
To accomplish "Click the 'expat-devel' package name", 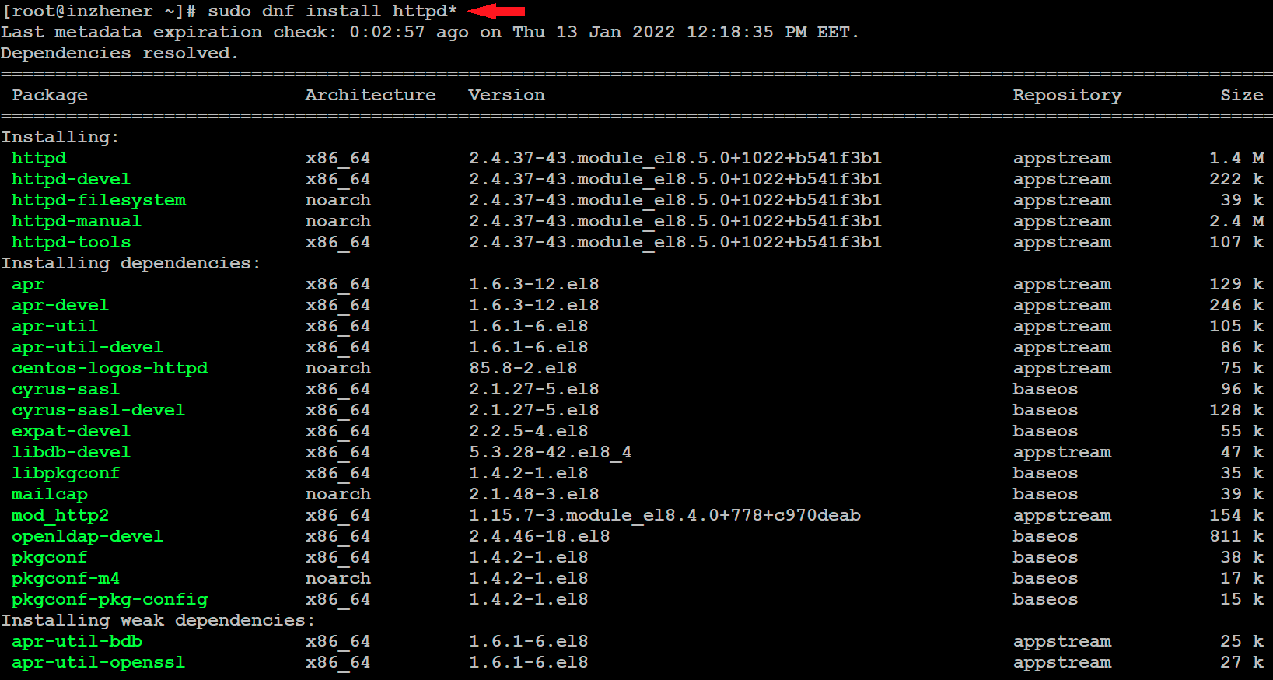I will pos(71,431).
